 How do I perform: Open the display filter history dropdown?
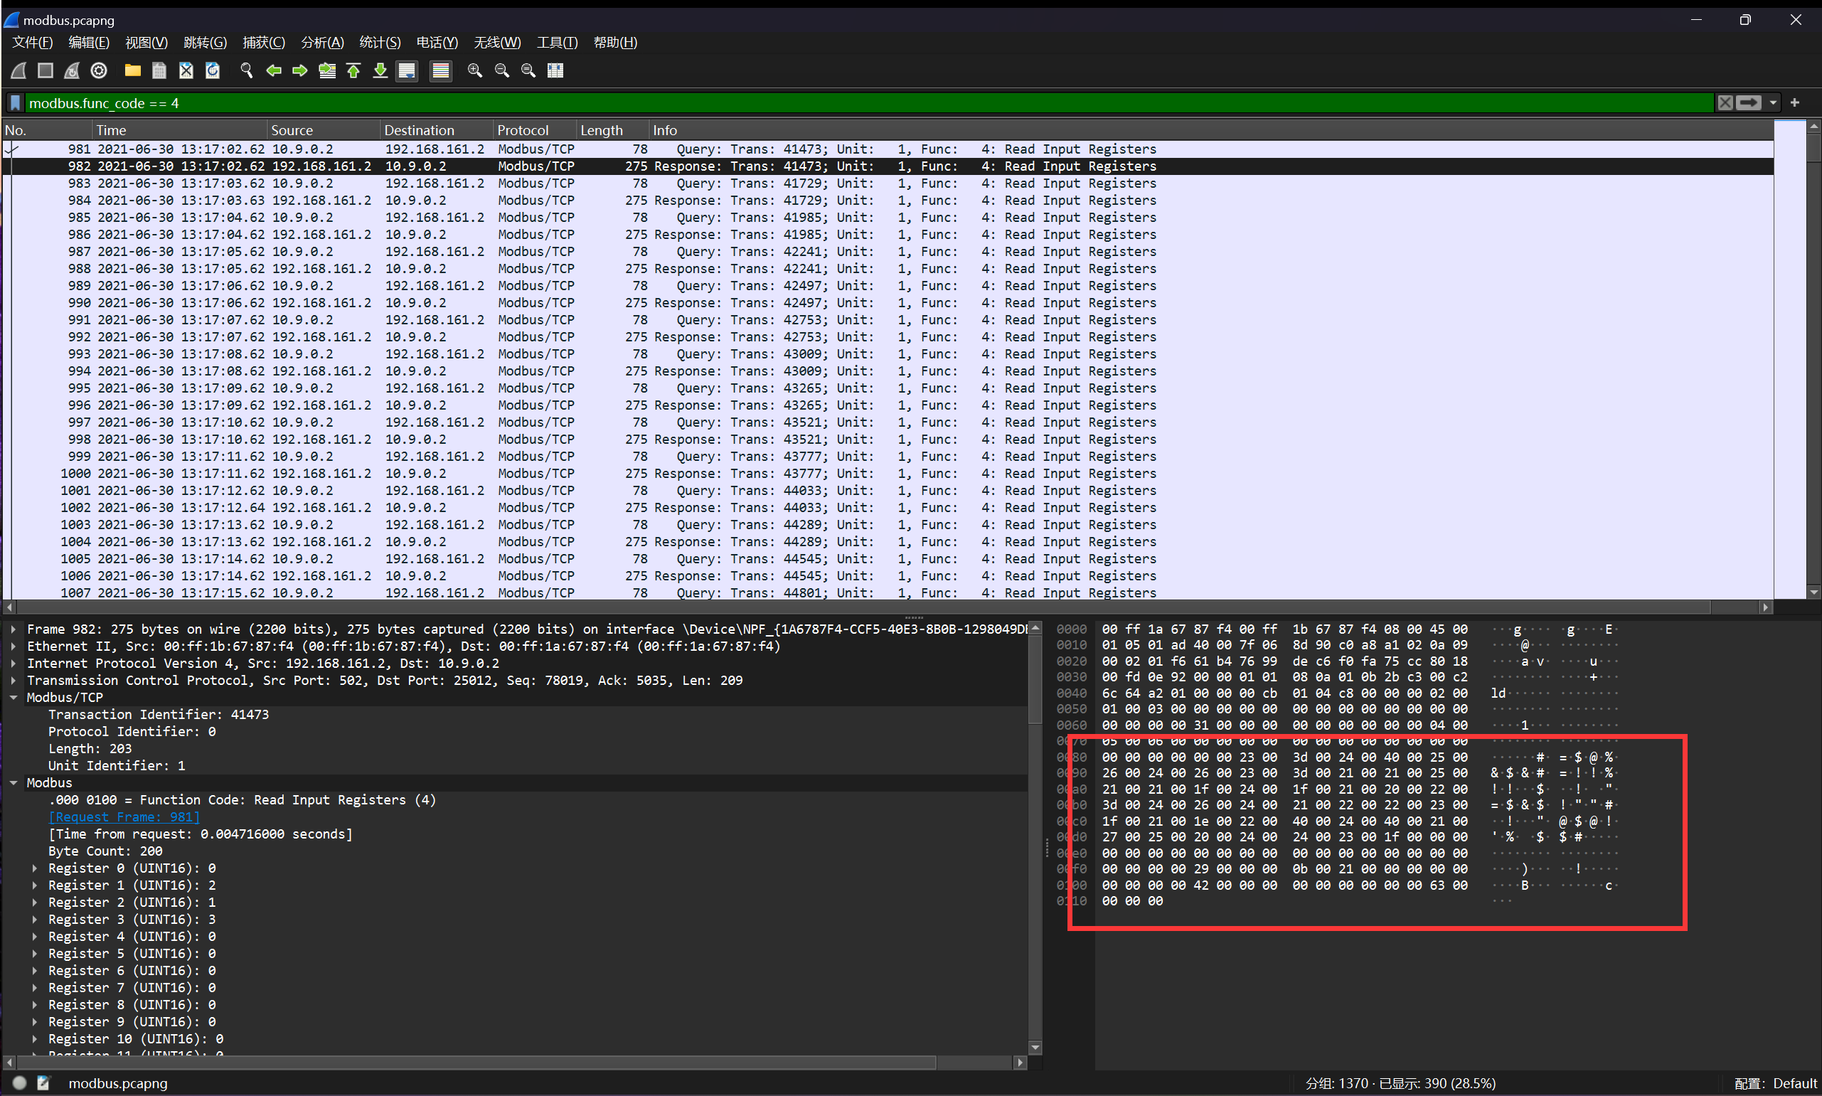pyautogui.click(x=1772, y=103)
